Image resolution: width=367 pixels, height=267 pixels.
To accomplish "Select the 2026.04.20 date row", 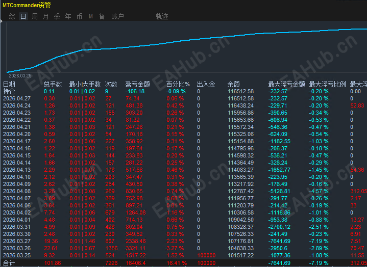I will pyautogui.click(x=184, y=134).
